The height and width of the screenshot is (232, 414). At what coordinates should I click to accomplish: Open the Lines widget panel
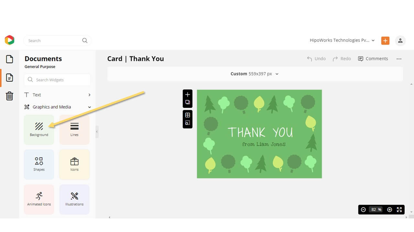coord(74,130)
